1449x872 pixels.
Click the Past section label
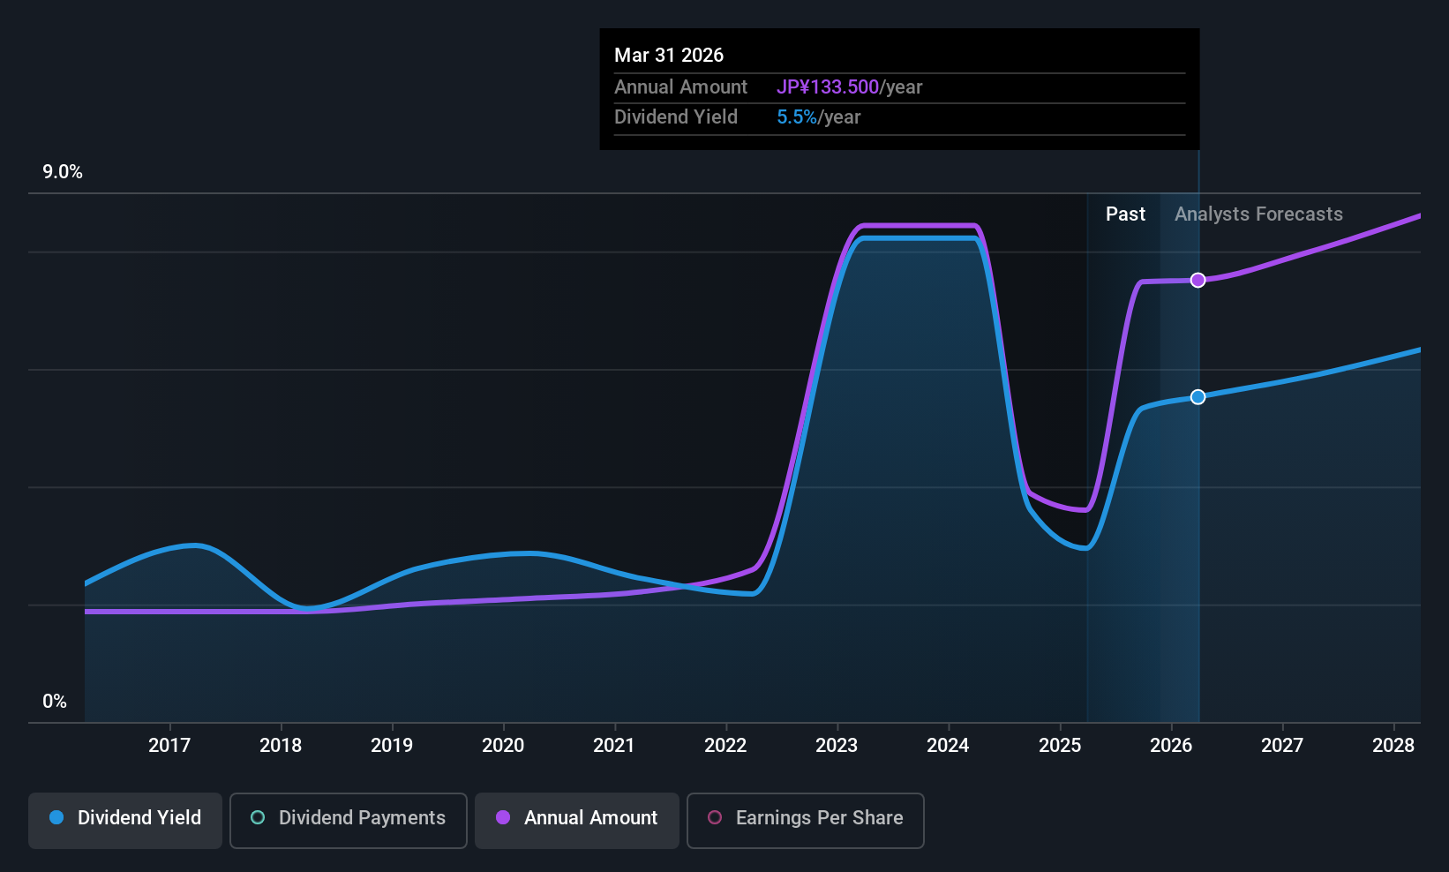click(1125, 214)
